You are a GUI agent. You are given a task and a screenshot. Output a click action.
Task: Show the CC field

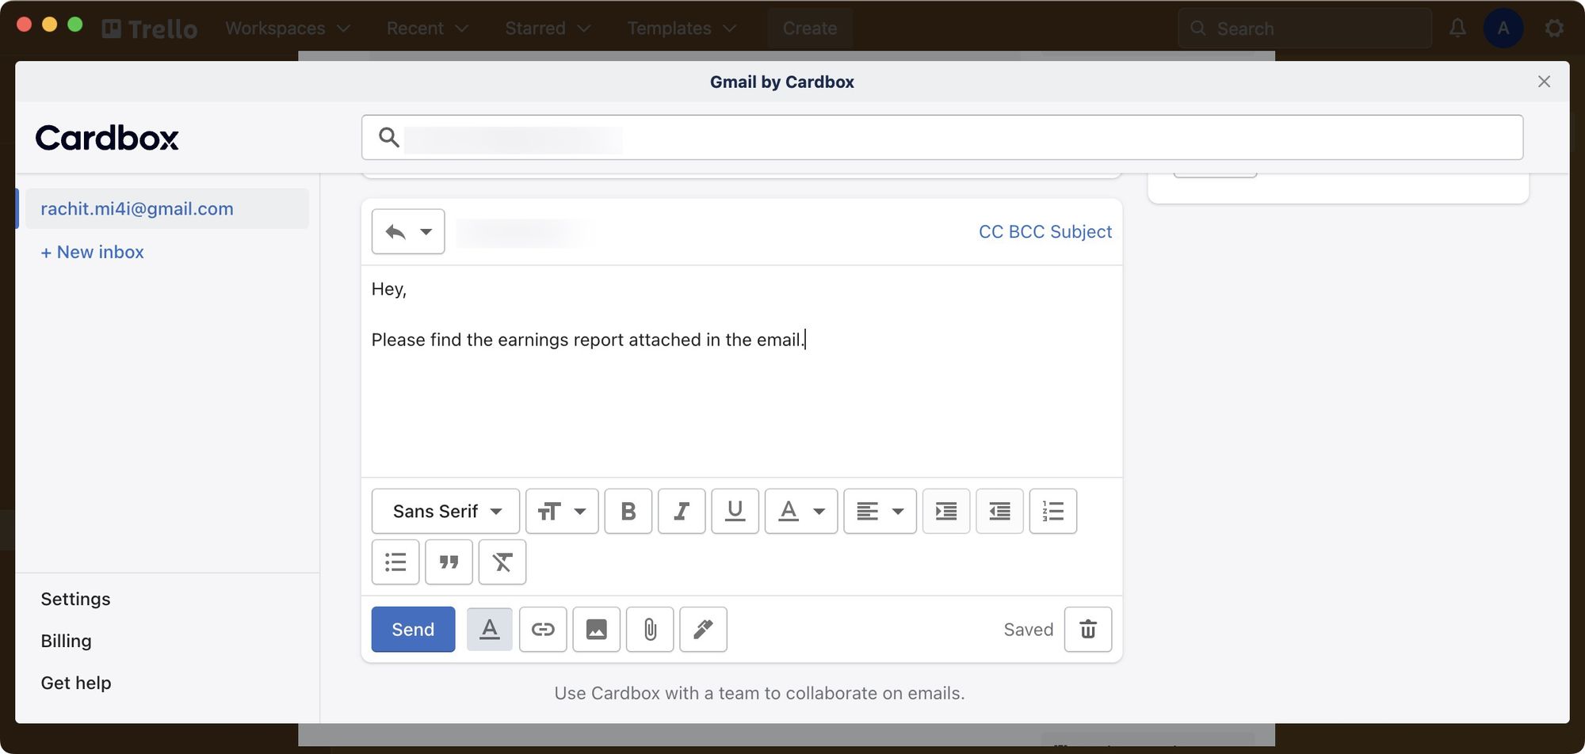click(991, 231)
